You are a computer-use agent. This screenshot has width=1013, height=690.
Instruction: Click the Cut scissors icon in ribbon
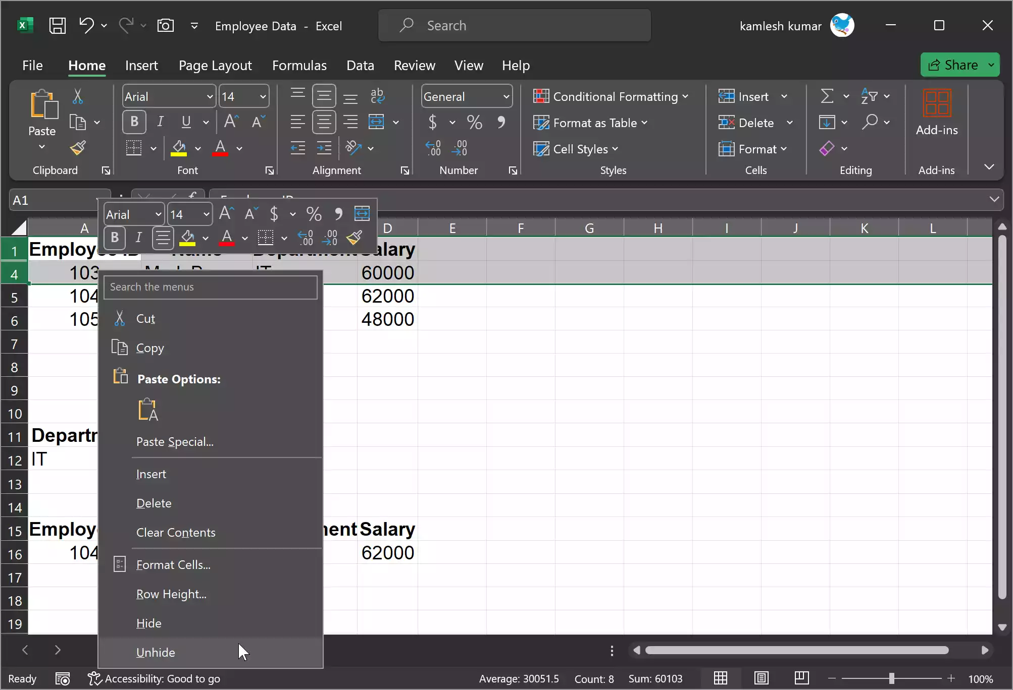pyautogui.click(x=78, y=96)
